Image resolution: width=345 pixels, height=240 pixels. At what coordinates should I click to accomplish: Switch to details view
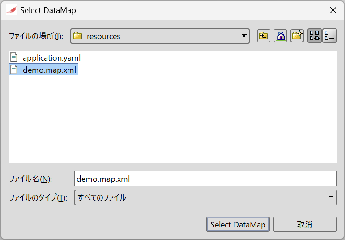(329, 35)
